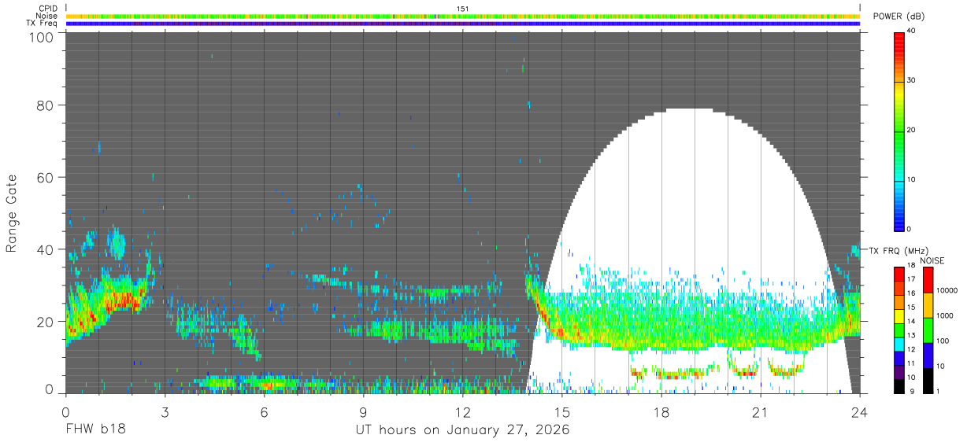Click the 6 tick on the UT hours axis

coord(264,411)
